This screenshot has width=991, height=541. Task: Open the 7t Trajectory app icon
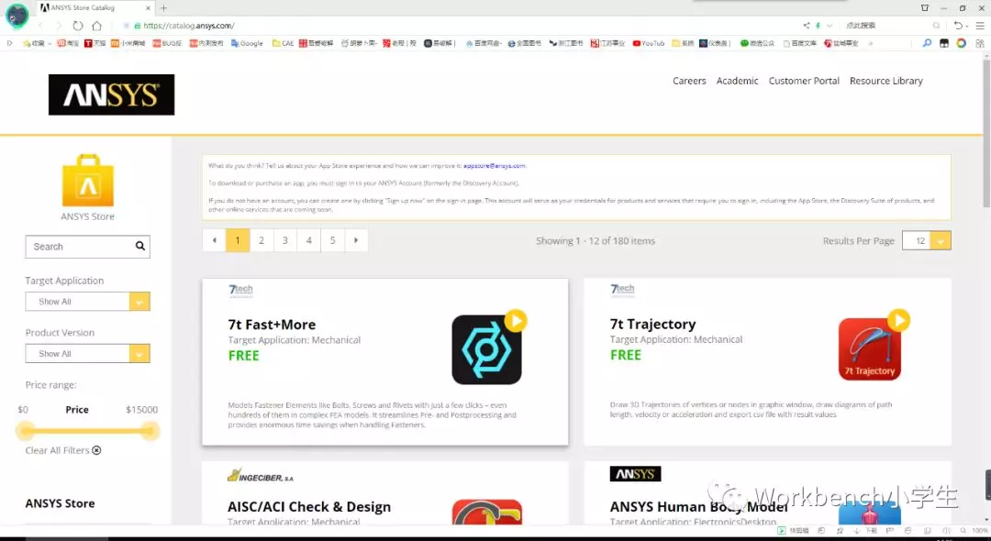tap(870, 349)
